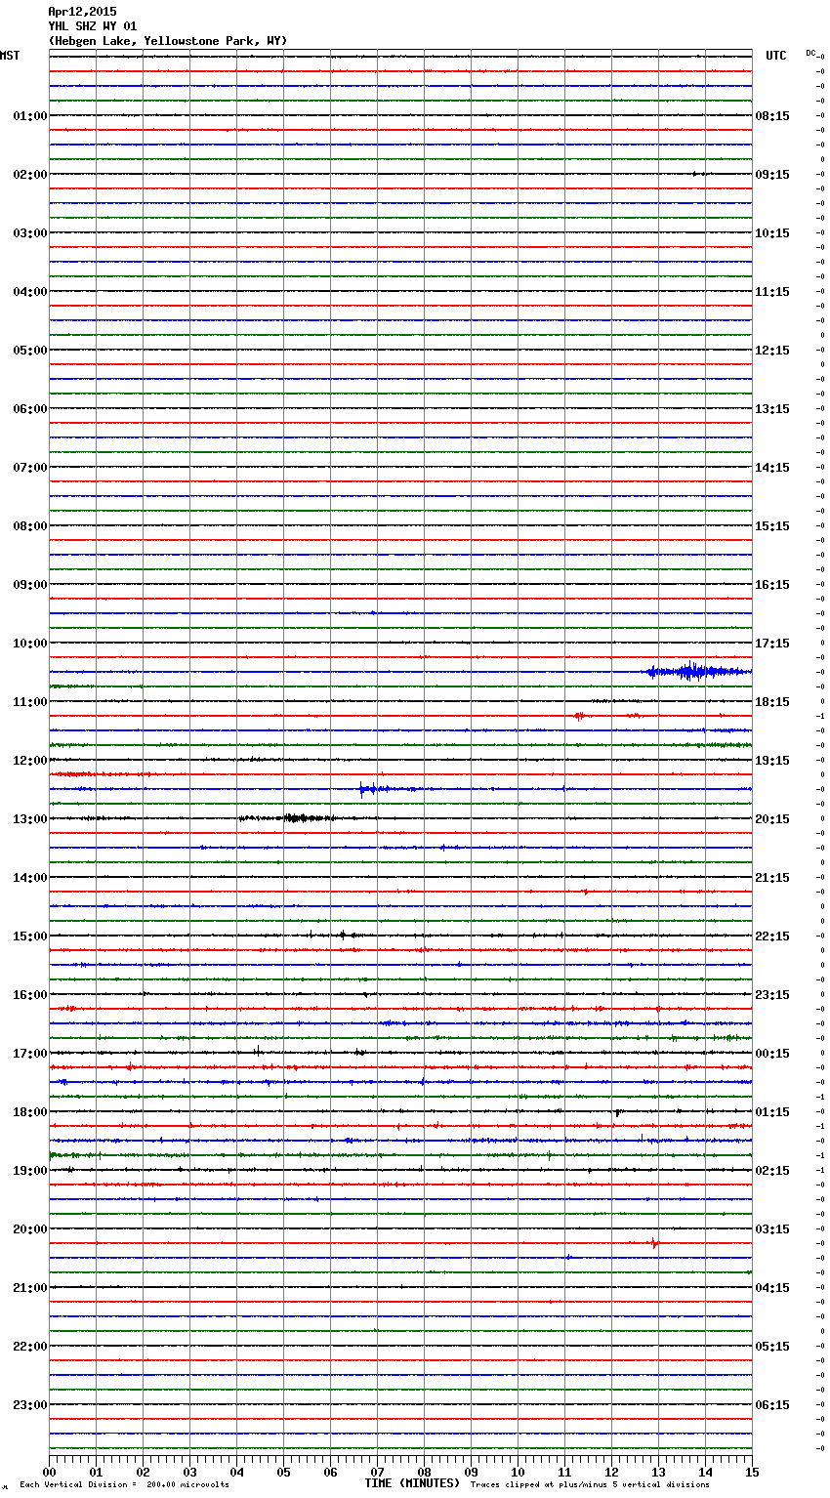Click the 00:15 UTC time label
Viewport: 830px width, 1498px height.
[x=772, y=1054]
